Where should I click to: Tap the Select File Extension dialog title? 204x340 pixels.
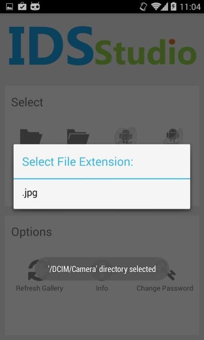77,162
